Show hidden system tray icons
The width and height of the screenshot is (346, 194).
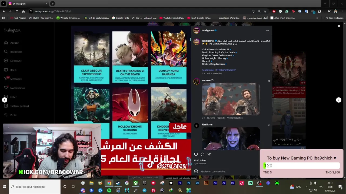(306, 187)
